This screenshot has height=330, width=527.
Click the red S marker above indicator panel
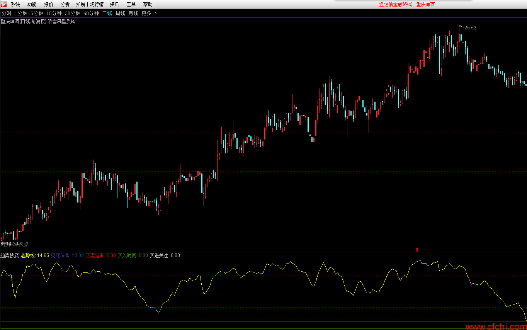click(x=417, y=250)
